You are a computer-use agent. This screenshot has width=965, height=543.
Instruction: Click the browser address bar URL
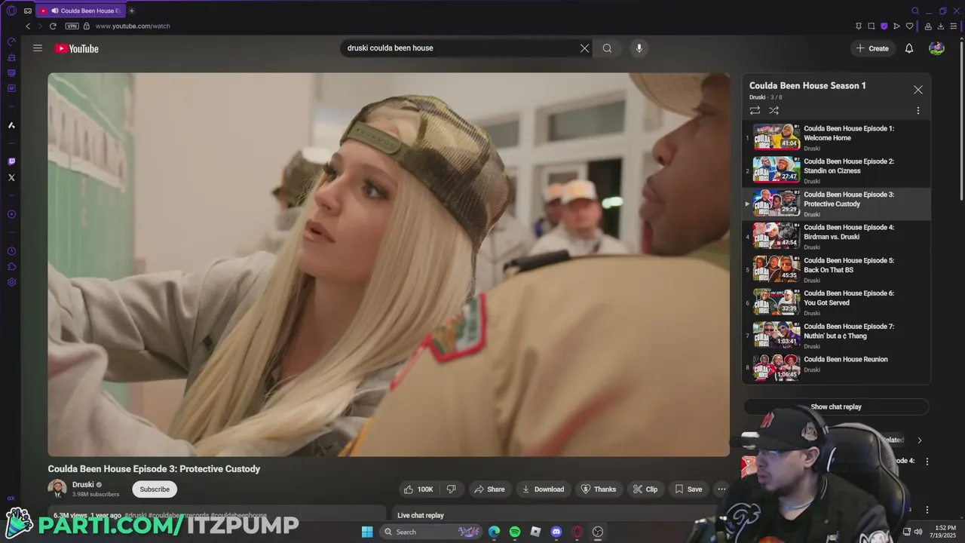(133, 26)
